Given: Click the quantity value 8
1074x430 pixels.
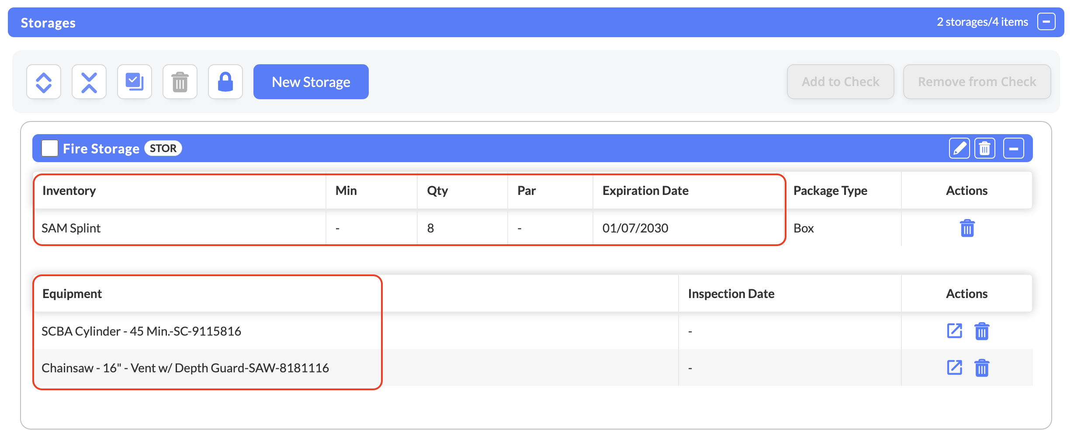Looking at the screenshot, I should click(430, 228).
